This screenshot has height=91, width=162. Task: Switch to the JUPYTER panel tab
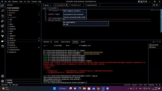83,42
